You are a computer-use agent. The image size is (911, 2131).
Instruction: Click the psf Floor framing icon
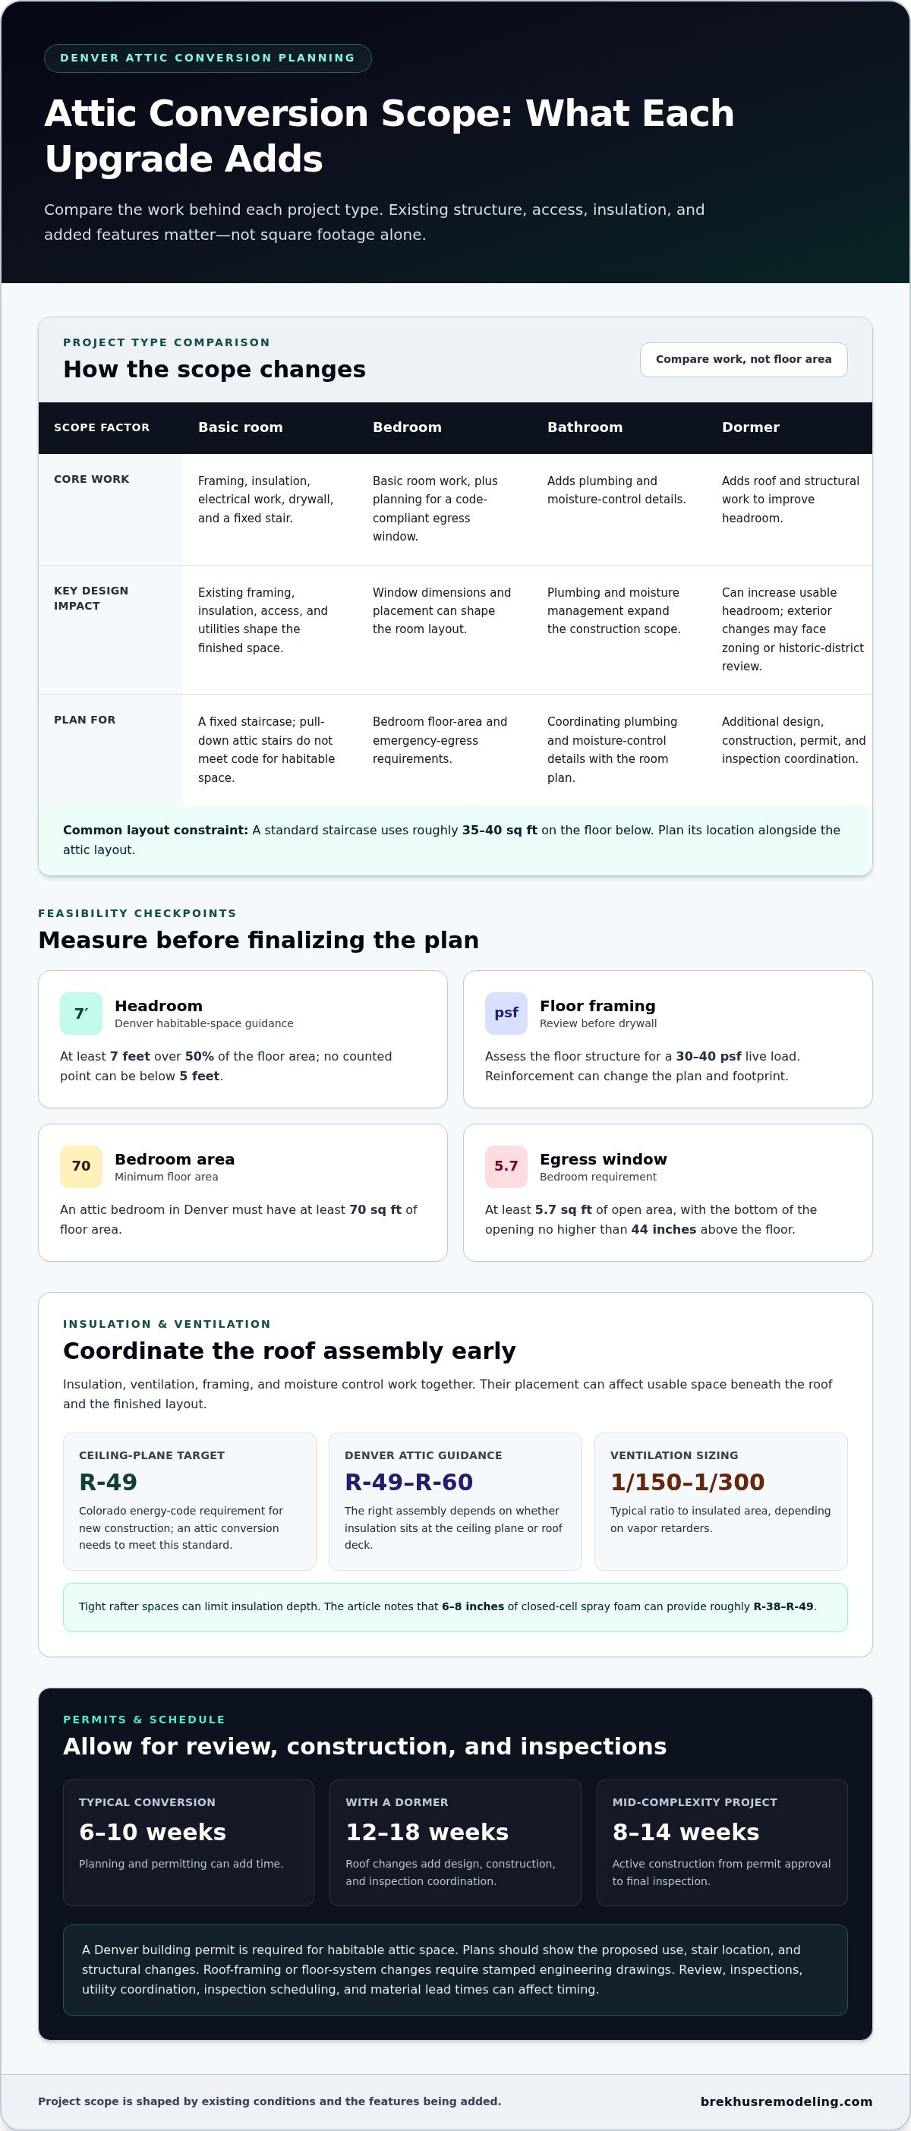[506, 1013]
